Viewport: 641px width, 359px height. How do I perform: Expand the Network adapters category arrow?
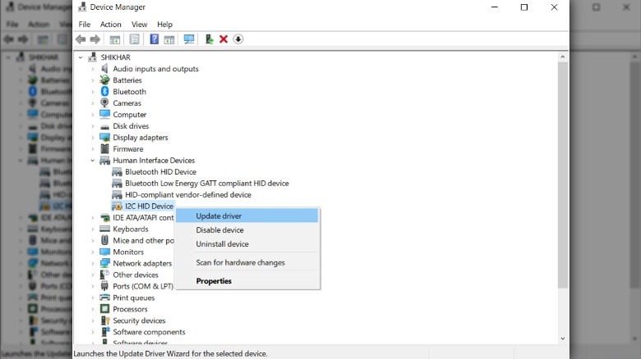tap(92, 264)
